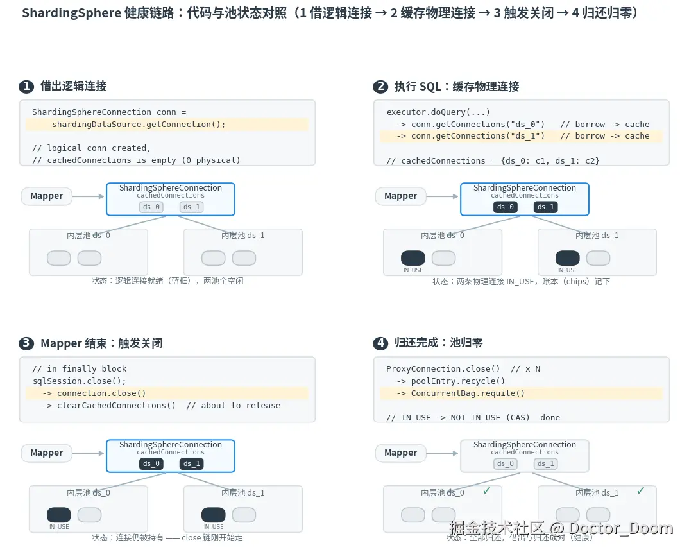Click ShardingSphereConnection label in step 1 box

171,187
